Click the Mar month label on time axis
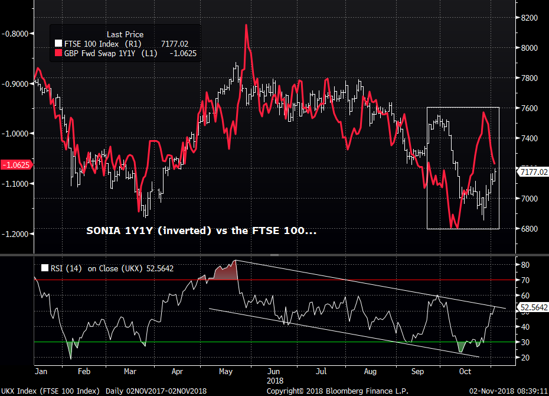The height and width of the screenshot is (396, 549). point(130,371)
